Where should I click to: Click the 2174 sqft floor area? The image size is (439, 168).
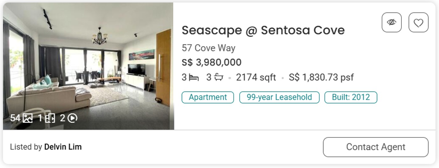click(x=256, y=77)
